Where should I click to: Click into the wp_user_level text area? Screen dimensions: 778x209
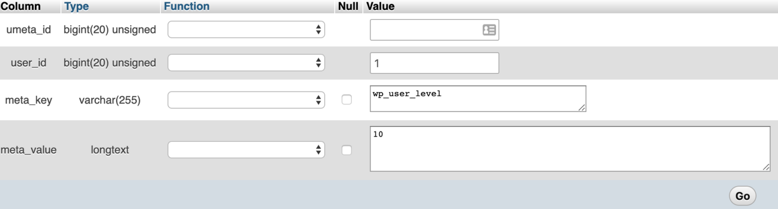click(478, 99)
